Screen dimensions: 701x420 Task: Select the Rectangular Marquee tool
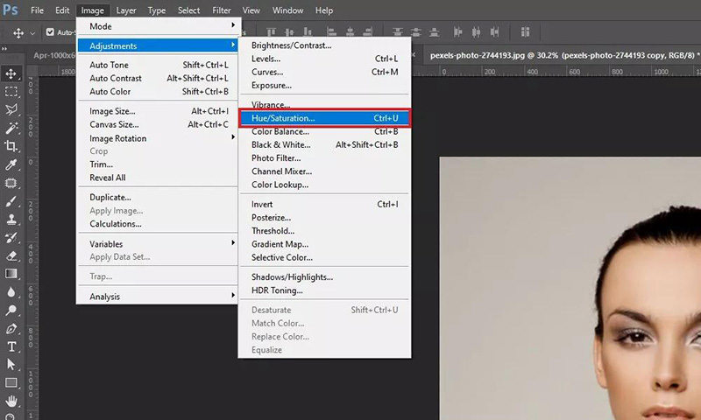[x=12, y=91]
